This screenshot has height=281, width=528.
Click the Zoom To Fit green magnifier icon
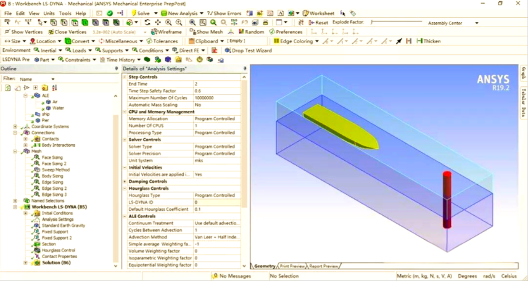point(213,23)
